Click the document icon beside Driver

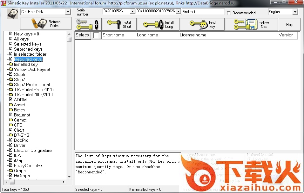click(11, 145)
